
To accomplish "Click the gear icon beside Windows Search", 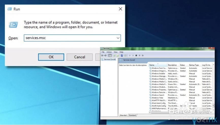I will tap(150, 95).
